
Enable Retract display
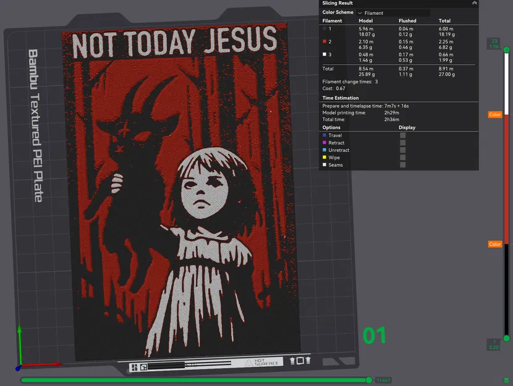402,143
